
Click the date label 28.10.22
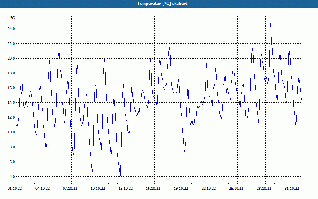264,188
